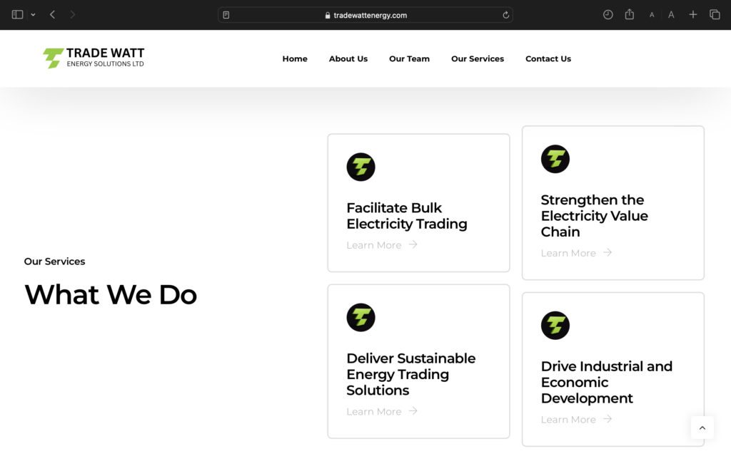
Task: Increase text size with large A
Action: (x=671, y=14)
